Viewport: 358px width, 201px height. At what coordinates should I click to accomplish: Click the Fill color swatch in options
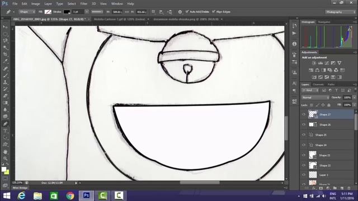(x=48, y=12)
